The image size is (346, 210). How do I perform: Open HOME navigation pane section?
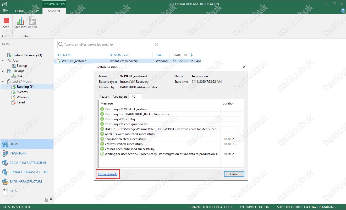pyautogui.click(x=27, y=144)
